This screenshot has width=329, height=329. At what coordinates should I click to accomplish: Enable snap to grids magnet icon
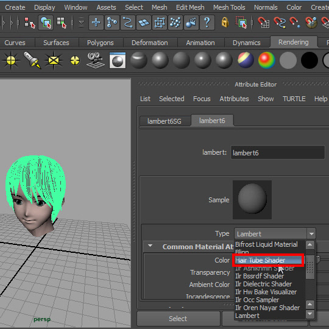264,23
